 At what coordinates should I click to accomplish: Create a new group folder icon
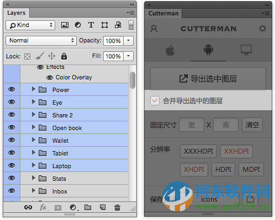coord(88,207)
